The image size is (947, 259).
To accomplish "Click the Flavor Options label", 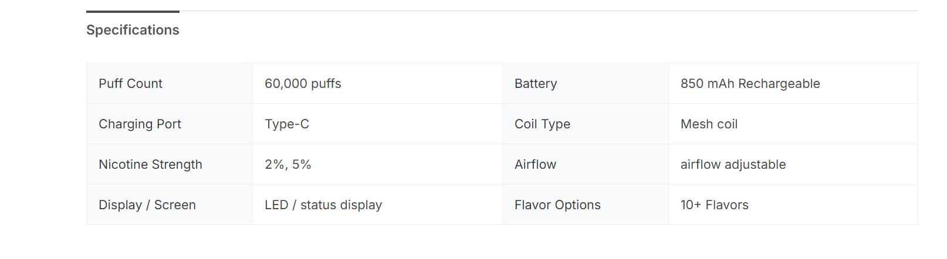I will [x=557, y=205].
